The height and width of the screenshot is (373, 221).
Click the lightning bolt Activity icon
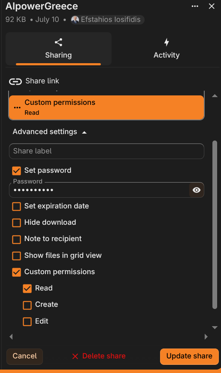pos(167,43)
